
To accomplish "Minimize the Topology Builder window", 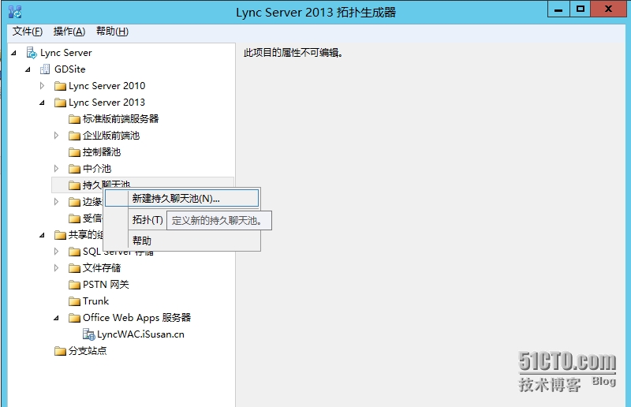I will pyautogui.click(x=558, y=9).
